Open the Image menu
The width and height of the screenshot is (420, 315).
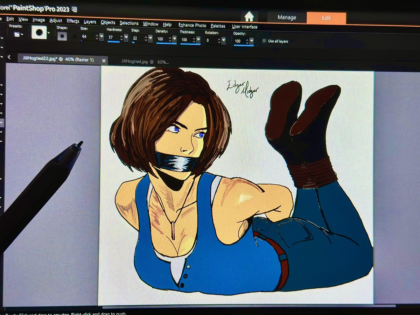tap(39, 20)
